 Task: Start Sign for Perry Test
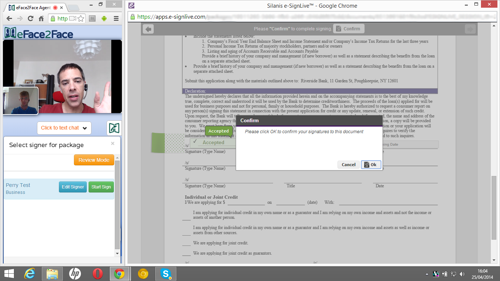(101, 187)
